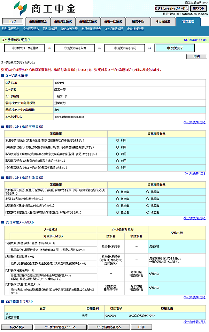Go to 取引先管理 submenu link
The image size is (209, 332).
coord(50,29)
